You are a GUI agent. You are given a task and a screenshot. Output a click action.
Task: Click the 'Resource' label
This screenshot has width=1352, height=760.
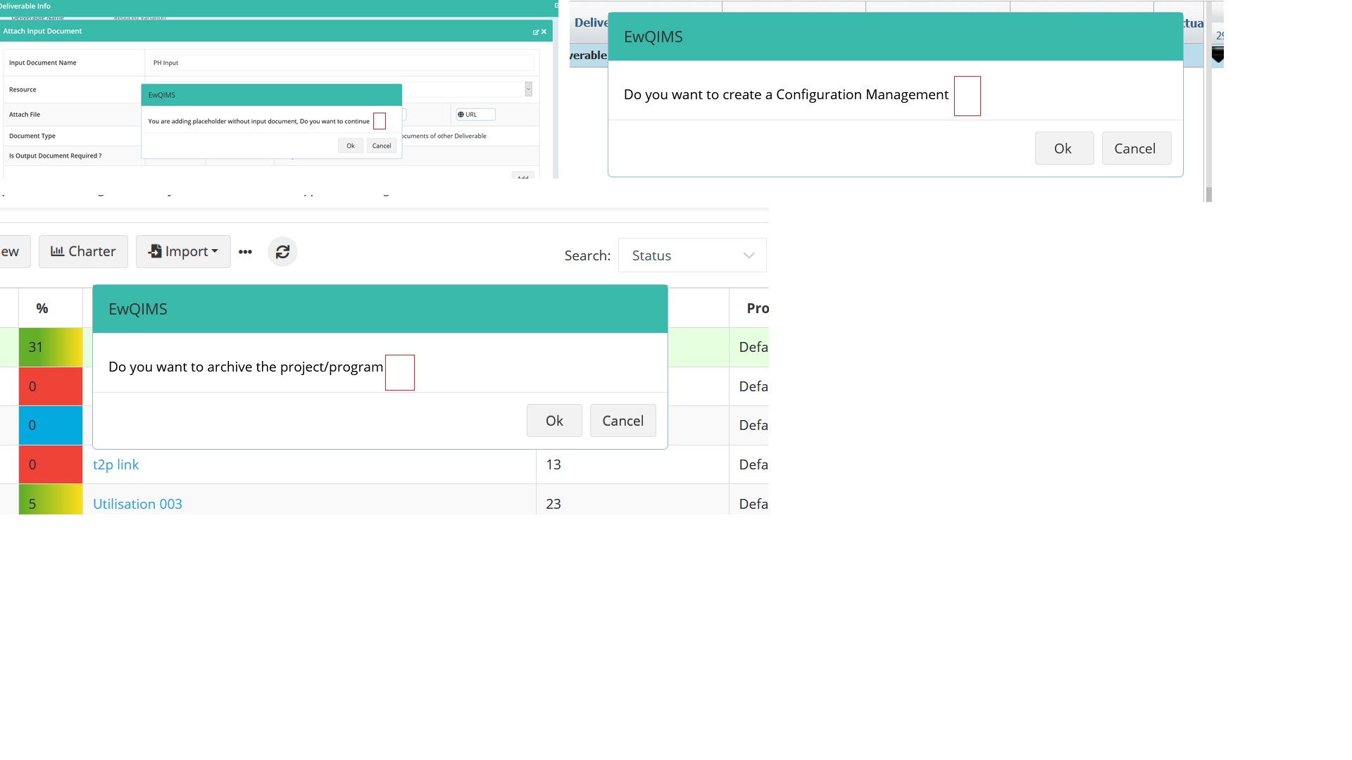point(23,89)
